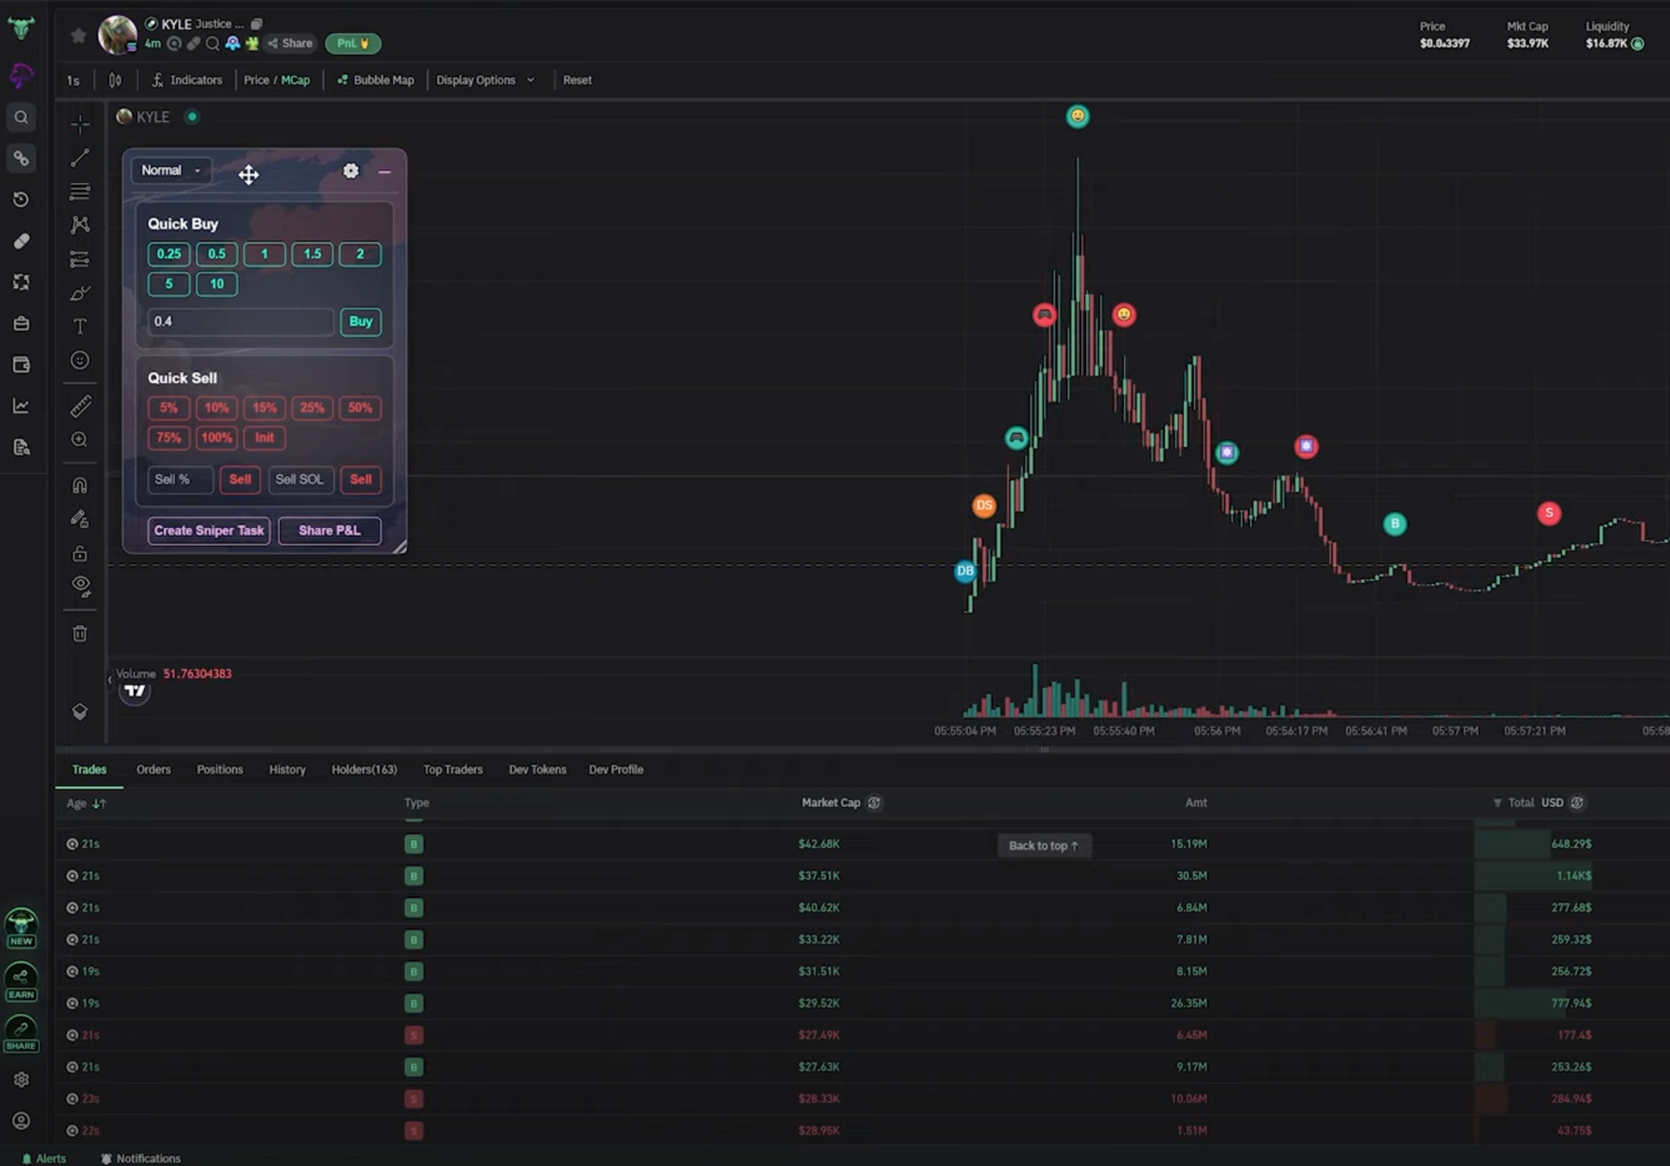Screen dimensions: 1670x1166
Task: Switch Total currency using the USD dropdown
Action: [1555, 803]
